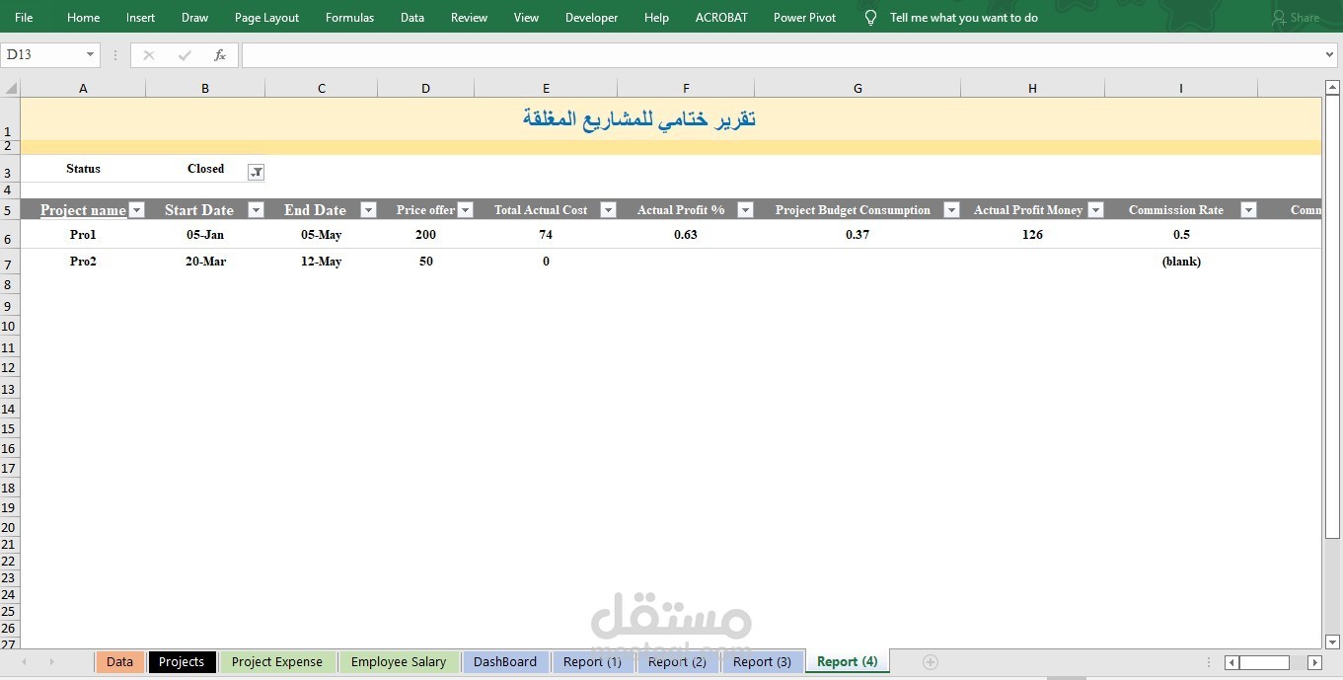Click the vertical scrollbar down arrow
Viewport: 1343px width, 680px height.
(x=1332, y=642)
